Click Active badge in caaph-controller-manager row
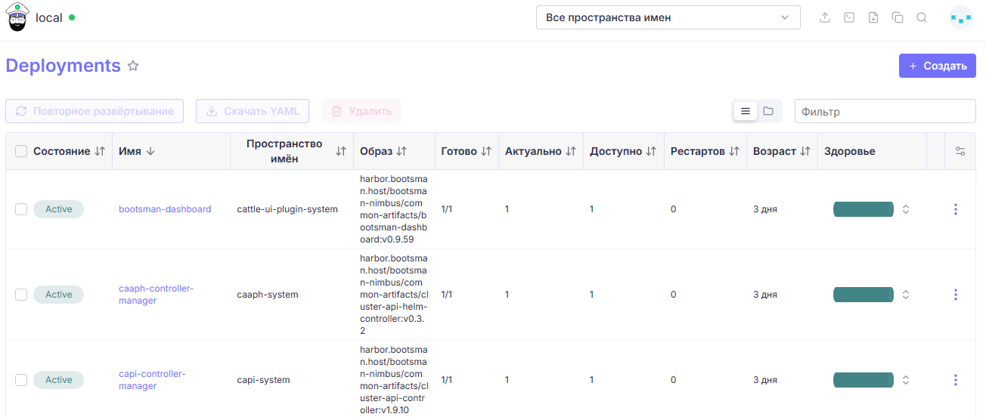 point(58,295)
